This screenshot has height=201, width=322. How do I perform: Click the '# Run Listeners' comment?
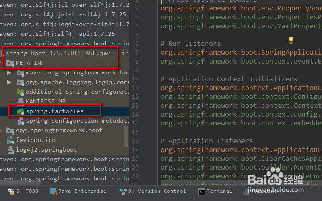[x=190, y=44]
